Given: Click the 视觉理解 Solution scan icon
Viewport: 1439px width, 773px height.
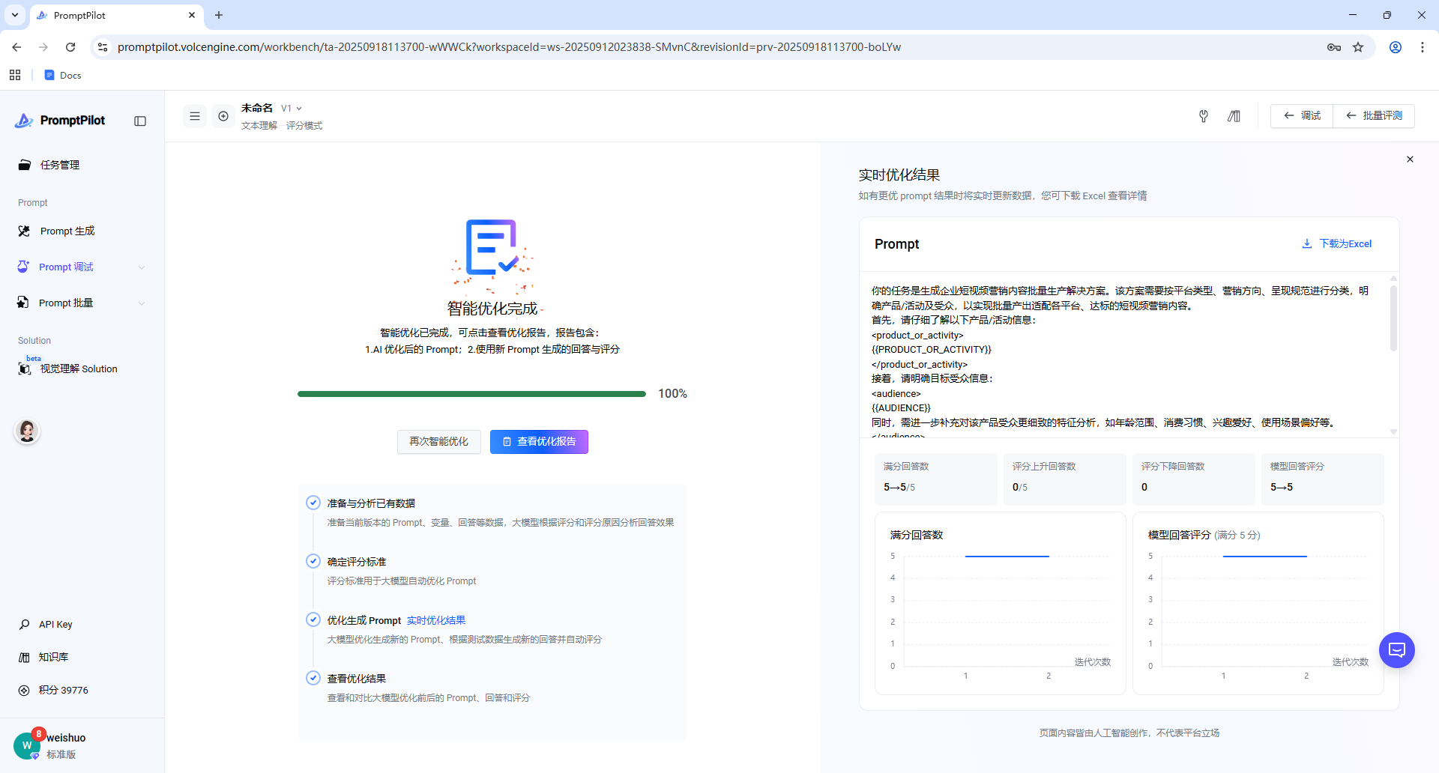Looking at the screenshot, I should coord(25,369).
